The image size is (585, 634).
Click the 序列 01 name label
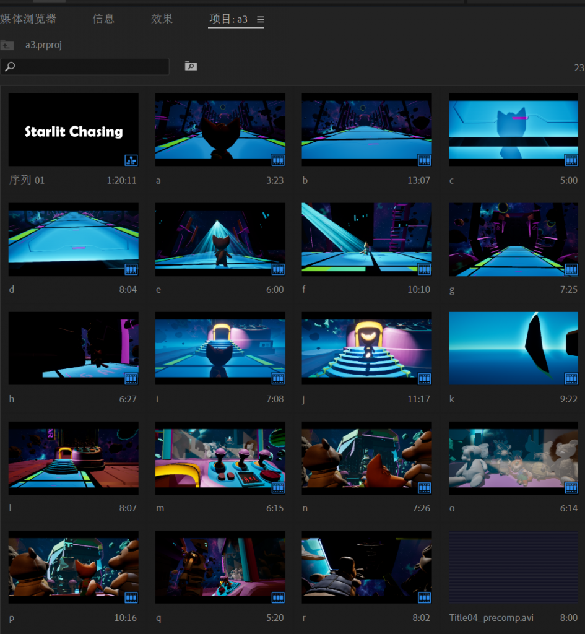[27, 180]
